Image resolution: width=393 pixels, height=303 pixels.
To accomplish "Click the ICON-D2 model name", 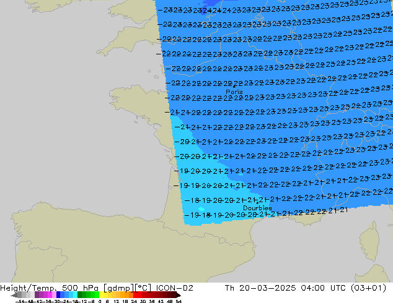I will pos(174,288).
